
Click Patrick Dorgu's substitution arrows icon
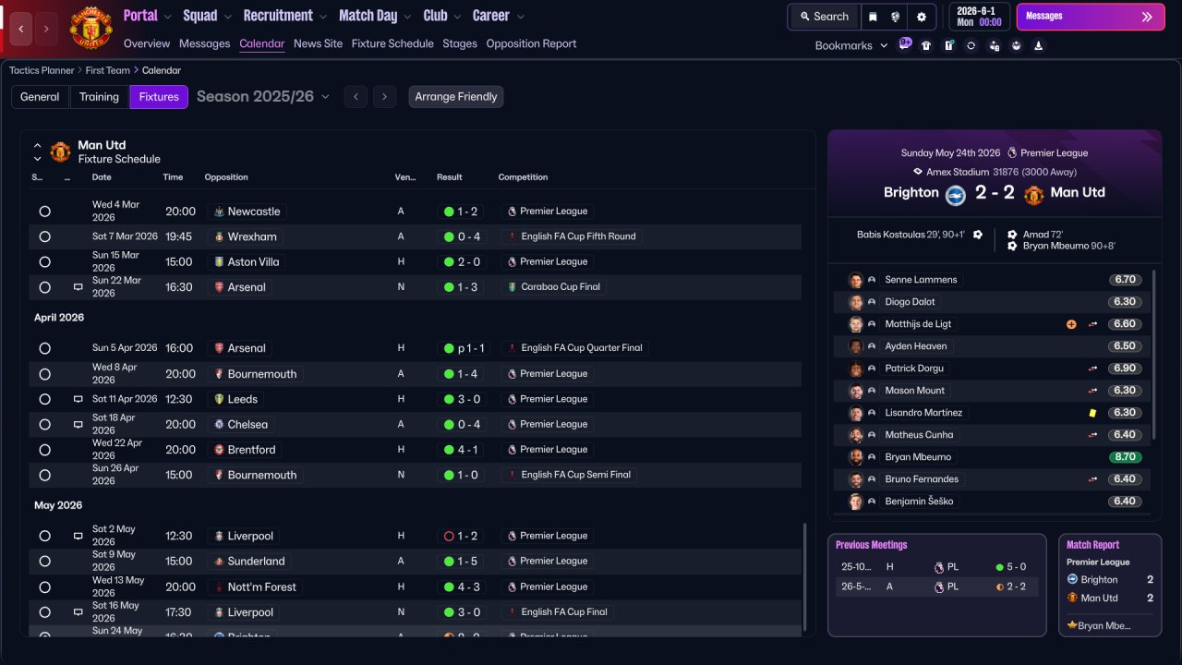coord(1092,369)
